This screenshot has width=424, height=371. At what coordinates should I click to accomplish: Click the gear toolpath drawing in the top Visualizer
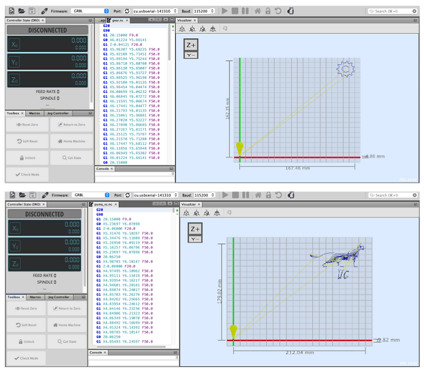coord(345,69)
